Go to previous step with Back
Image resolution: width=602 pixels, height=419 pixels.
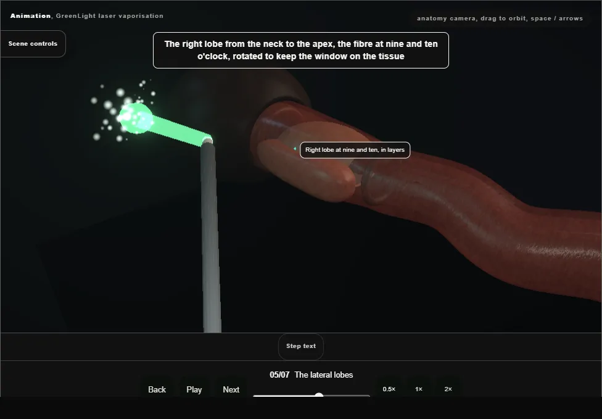coord(157,389)
